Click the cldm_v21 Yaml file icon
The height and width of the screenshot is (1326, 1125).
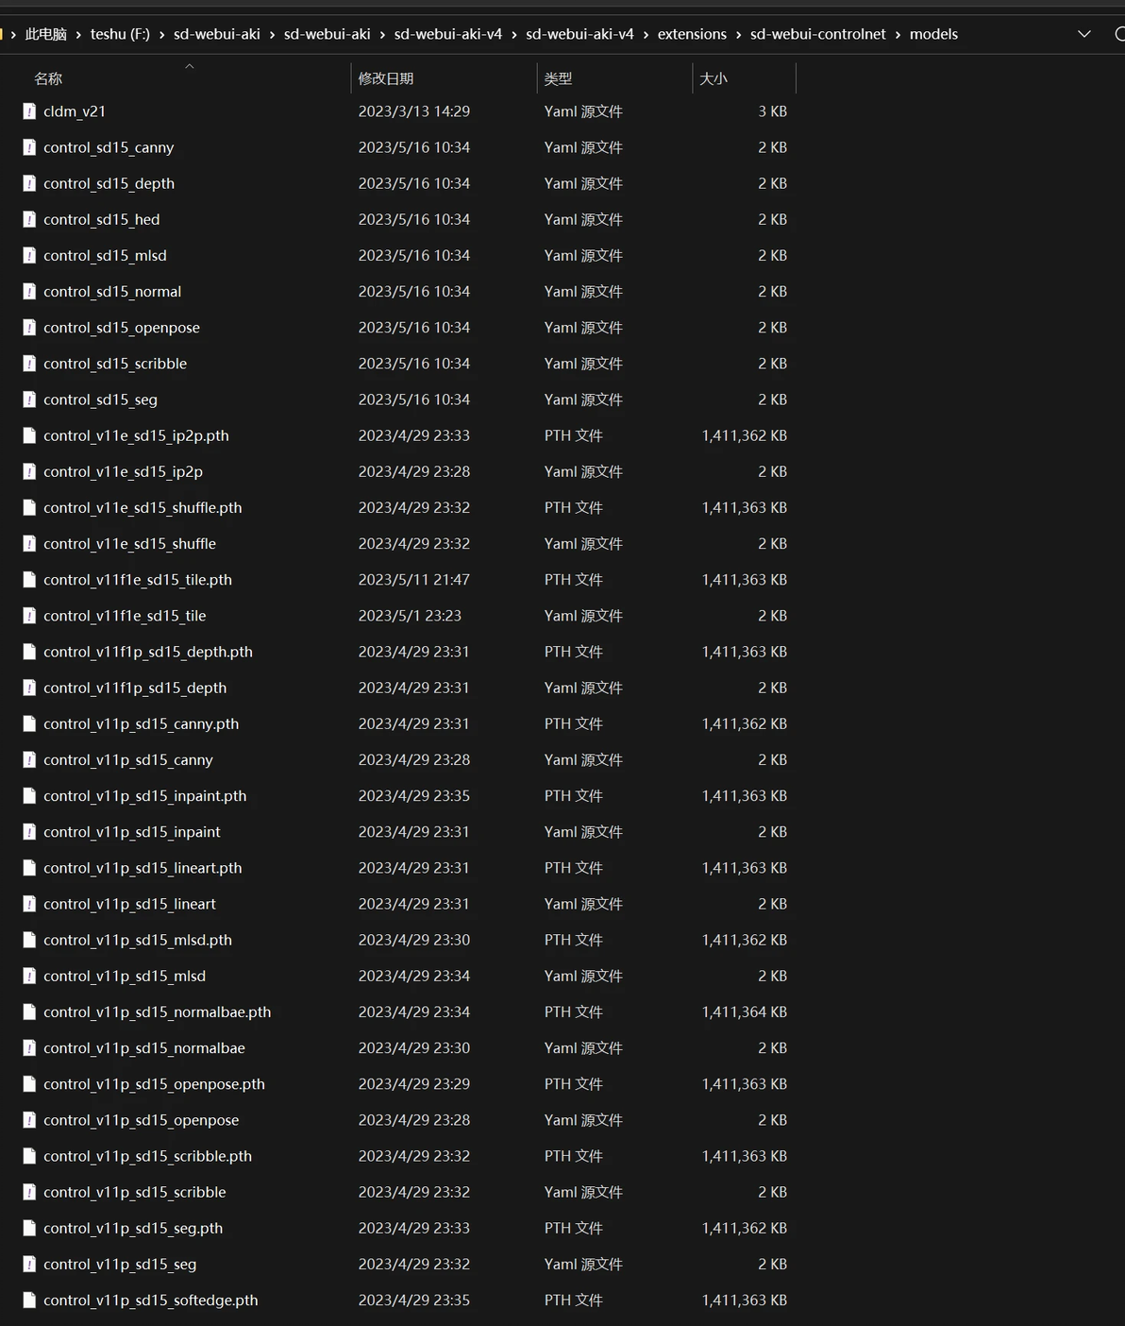coord(29,111)
